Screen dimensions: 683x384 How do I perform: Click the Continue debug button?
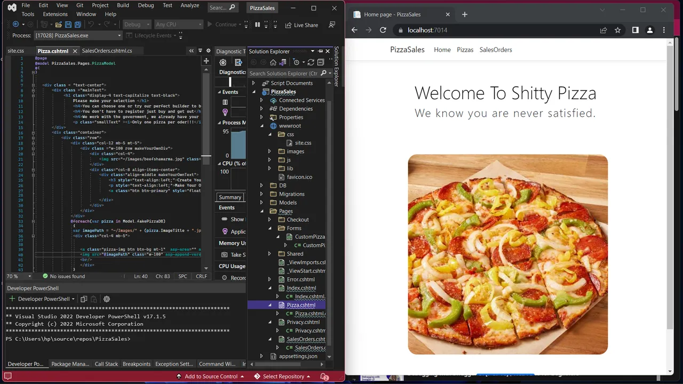(221, 25)
